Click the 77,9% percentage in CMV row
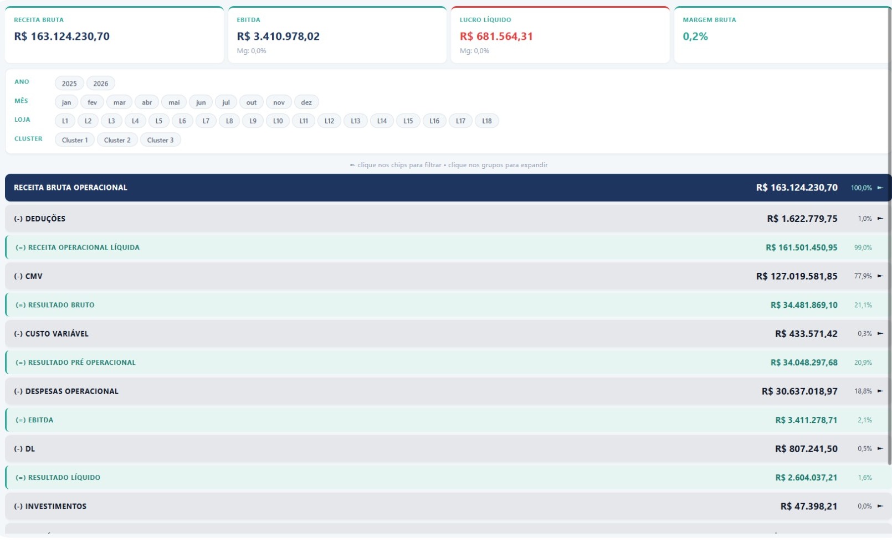Image resolution: width=892 pixels, height=548 pixels. point(863,276)
